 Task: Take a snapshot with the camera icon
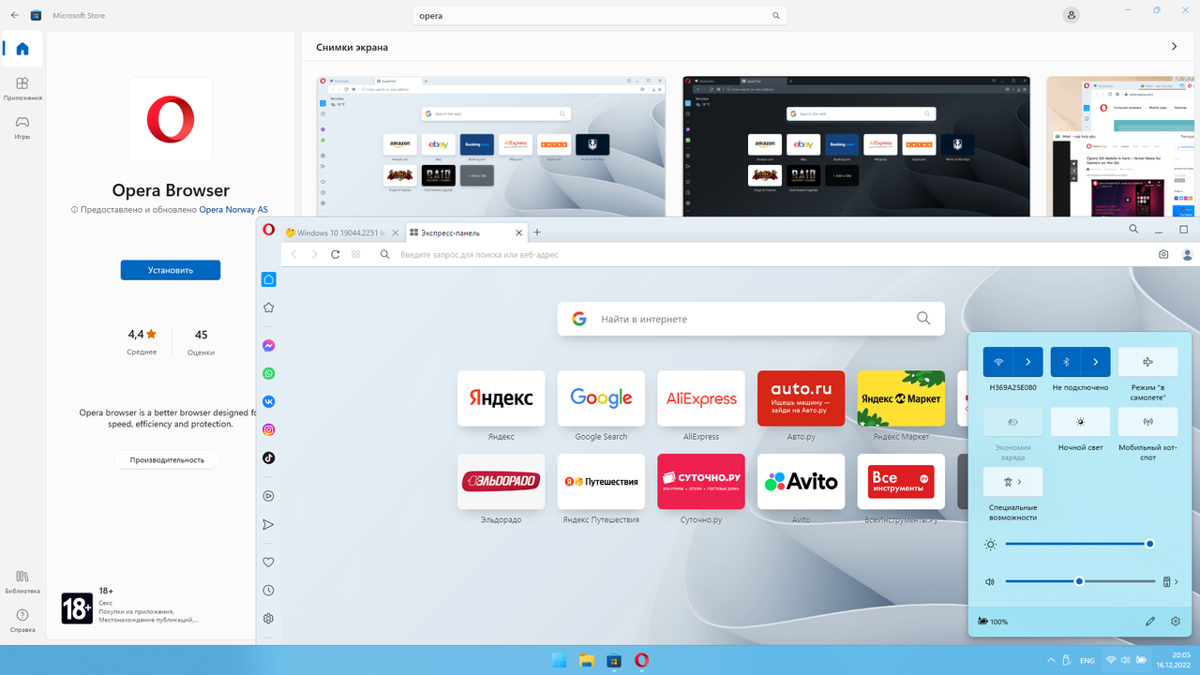(x=1163, y=254)
